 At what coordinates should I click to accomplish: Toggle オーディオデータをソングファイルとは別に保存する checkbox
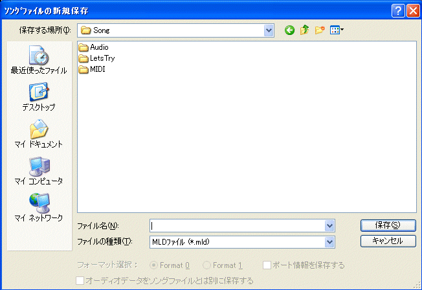(x=80, y=280)
